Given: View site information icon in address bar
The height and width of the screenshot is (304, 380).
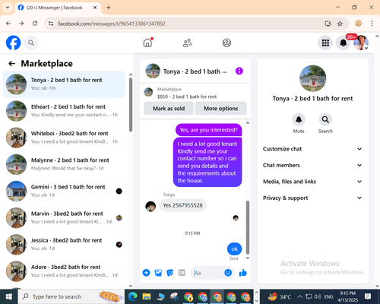Looking at the screenshot, I should 51,24.
